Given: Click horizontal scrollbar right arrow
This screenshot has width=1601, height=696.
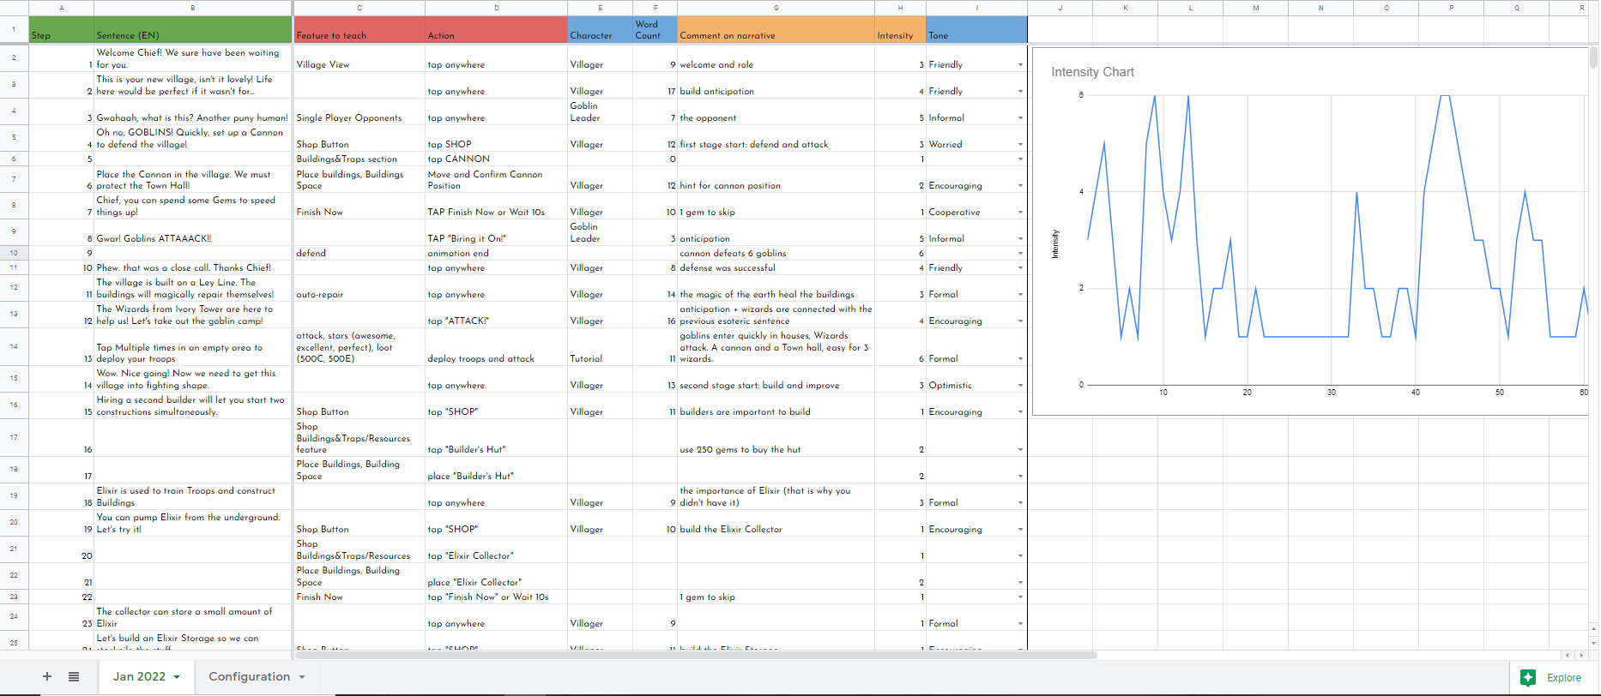Looking at the screenshot, I should (1581, 656).
